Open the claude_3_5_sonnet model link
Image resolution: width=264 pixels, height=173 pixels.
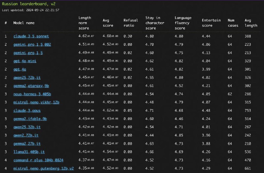[31, 36]
